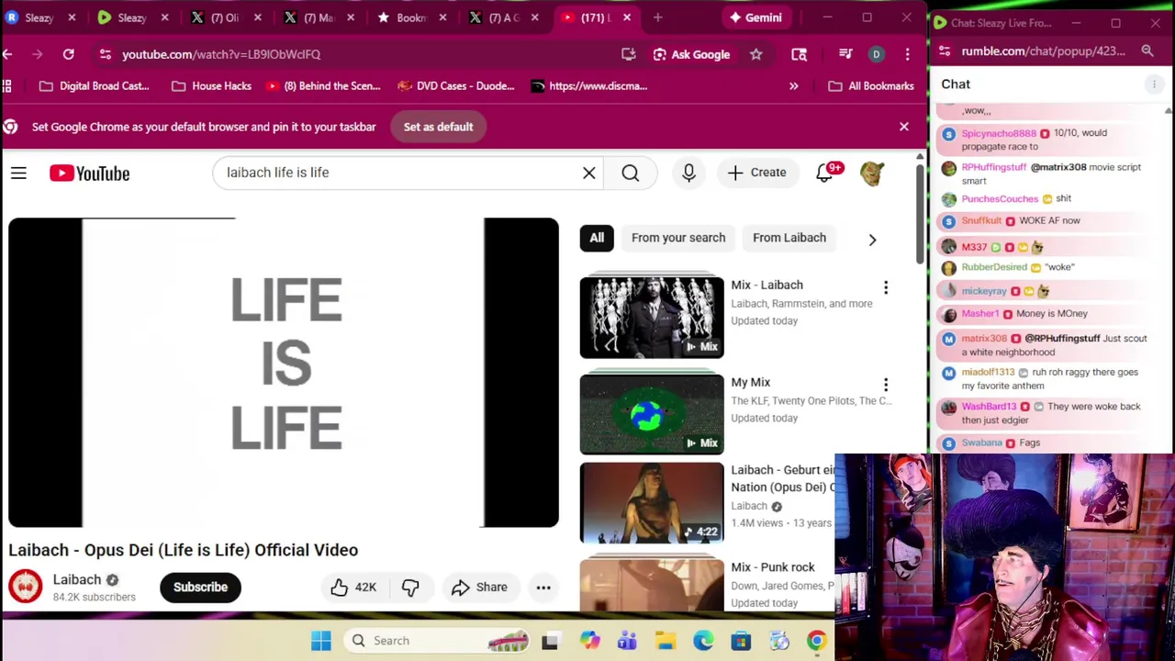Open Chrome three-dot menu
1175x661 pixels.
[x=907, y=54]
